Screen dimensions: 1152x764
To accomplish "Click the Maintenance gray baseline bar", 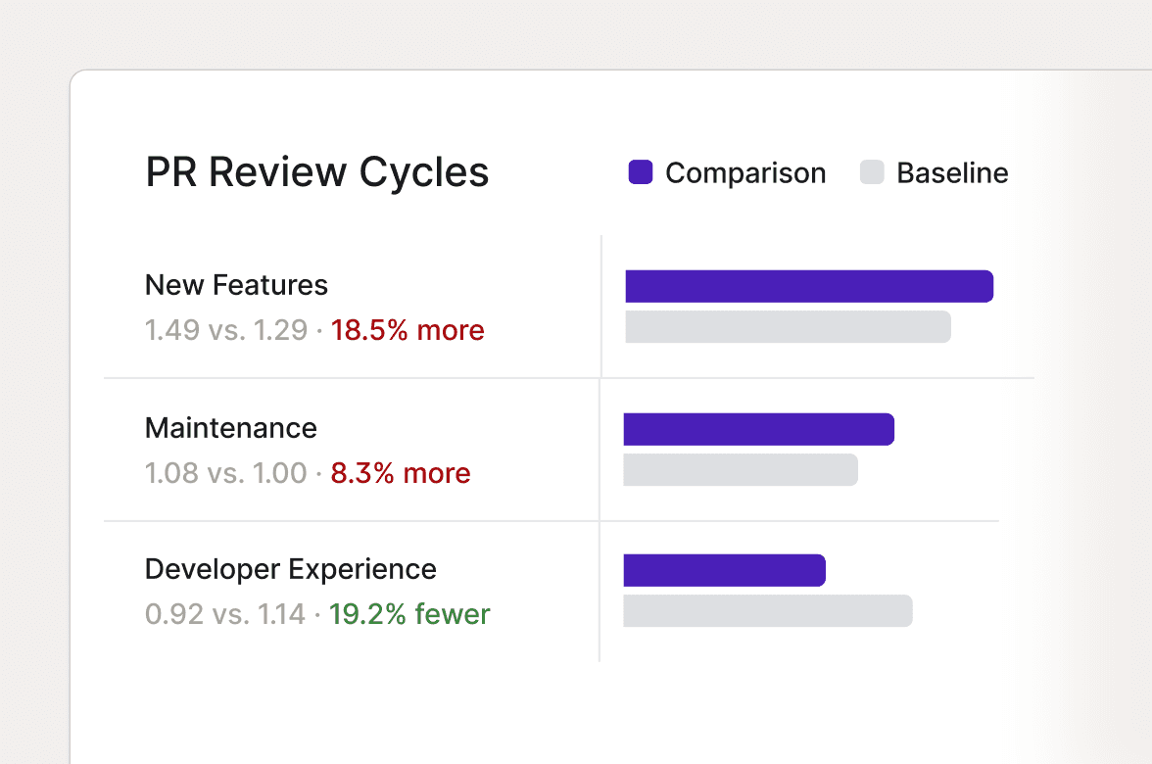I will [741, 469].
